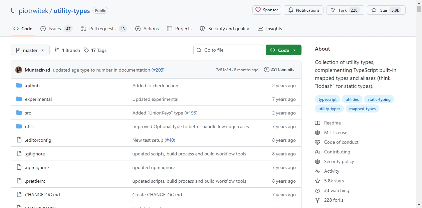
Task: Click the page vertical scrollbar down arrow
Action: (x=419, y=205)
